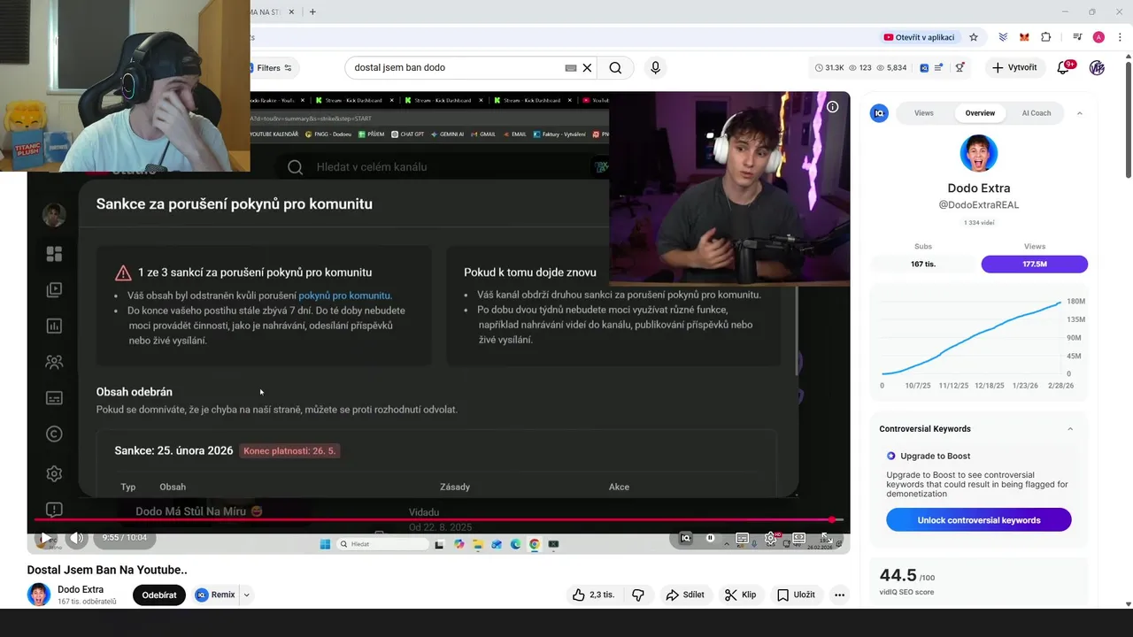This screenshot has height=637, width=1133.
Task: Select Views stat 177.5M
Action: (x=1035, y=264)
